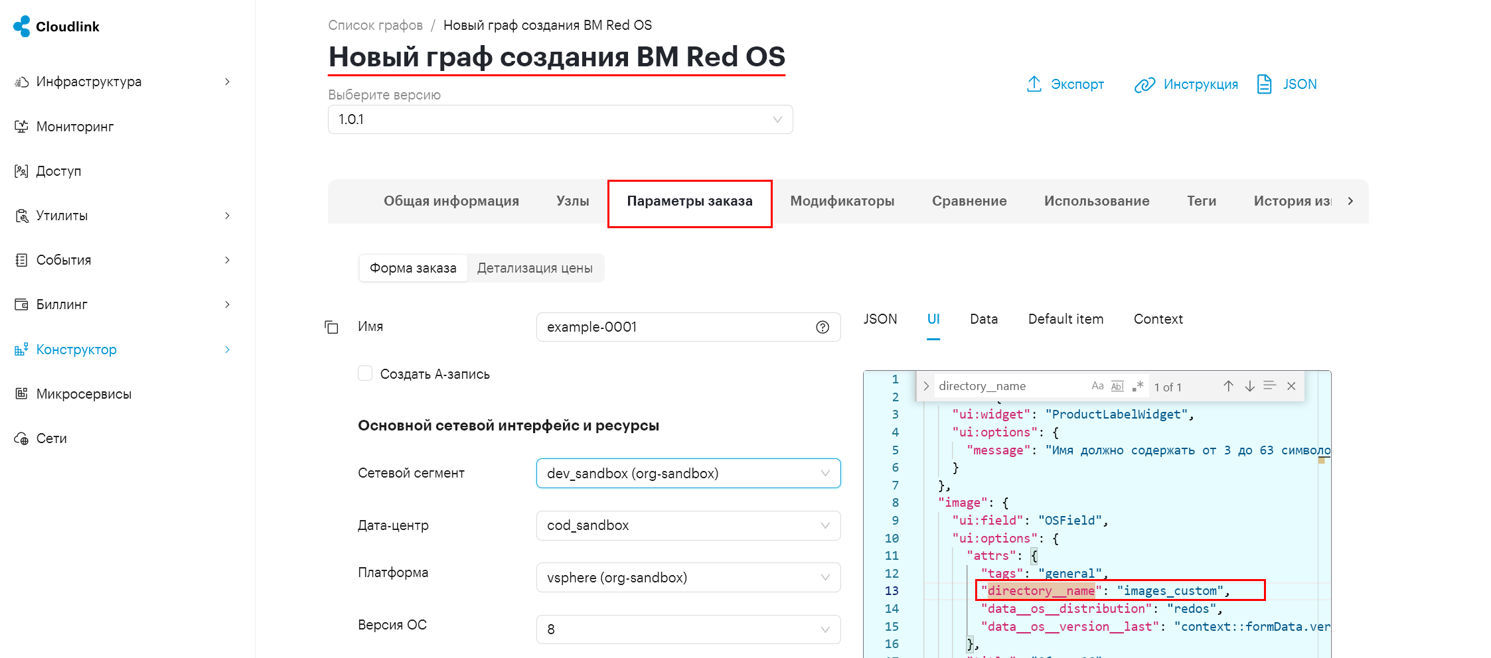The image size is (1491, 658).
Task: Open the Использование tab
Action: (x=1097, y=201)
